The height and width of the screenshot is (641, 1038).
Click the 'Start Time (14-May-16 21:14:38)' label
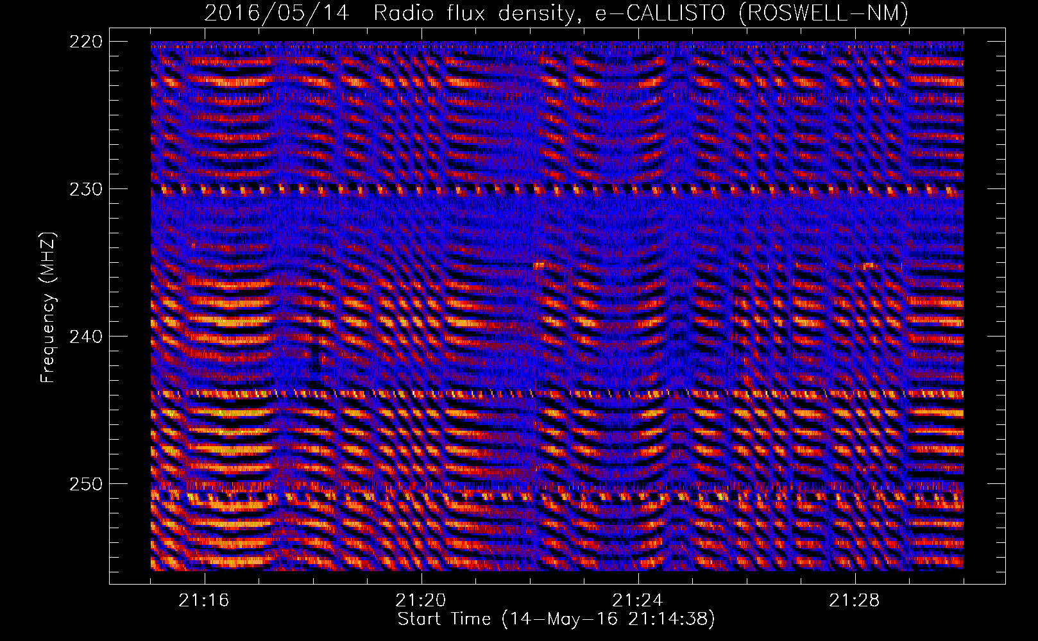pos(556,619)
